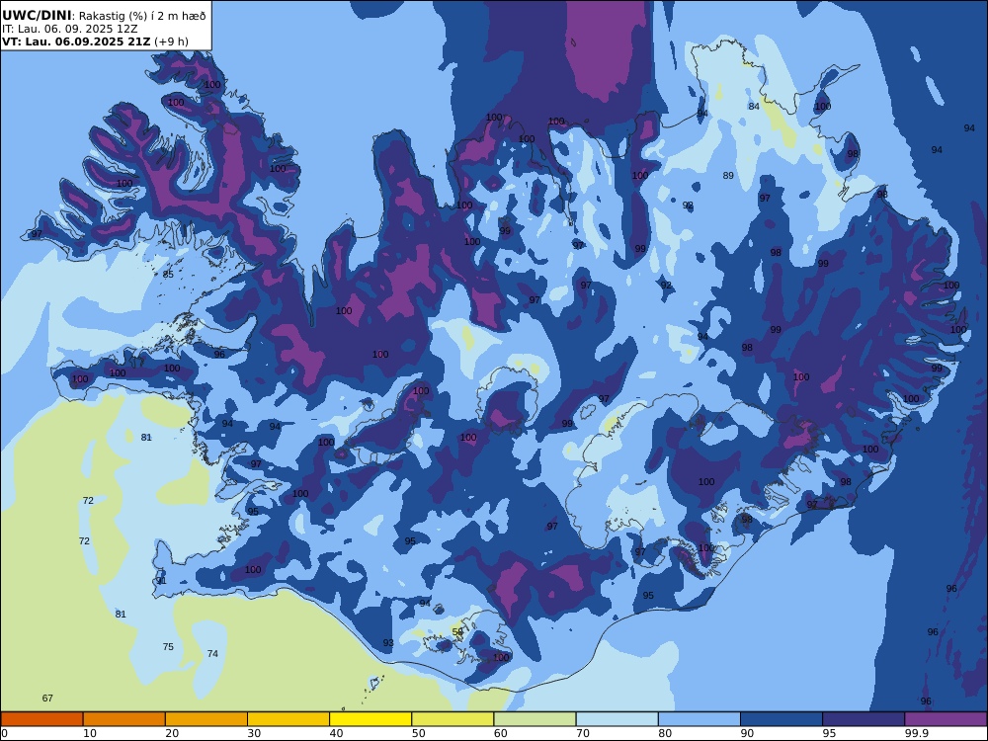
Task: Click the legend tick label 99.9
Action: tap(916, 733)
